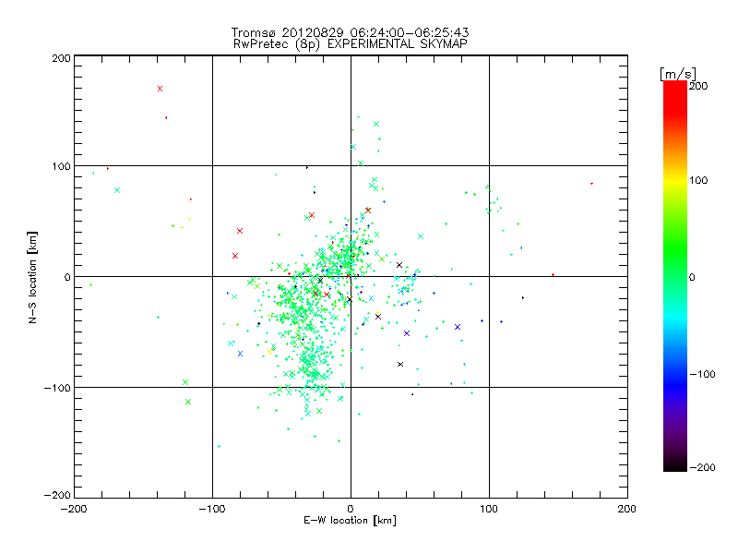Click the lone cyan X marker at the far left
This screenshot has width=738, height=554.
pos(117,190)
